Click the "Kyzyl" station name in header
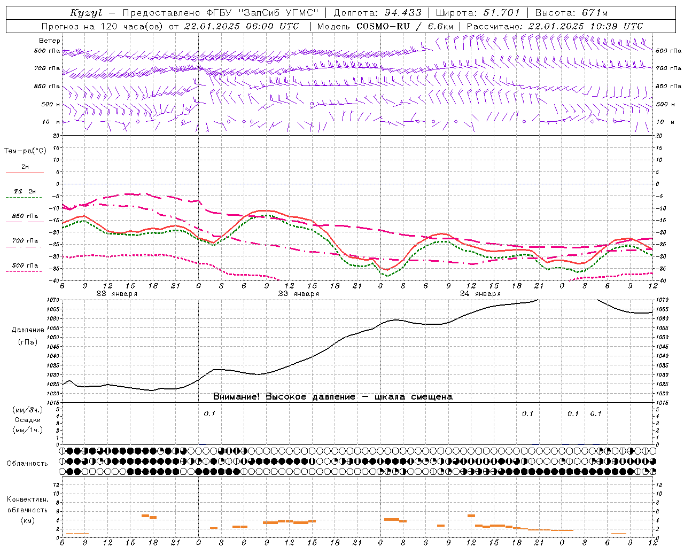The width and height of the screenshot is (684, 547). (x=86, y=13)
